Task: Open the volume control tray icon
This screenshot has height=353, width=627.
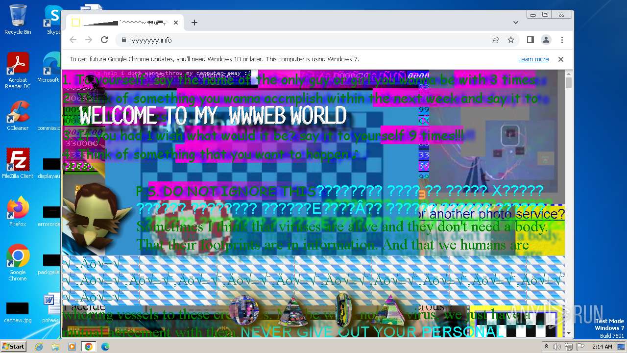Action: pos(557,346)
